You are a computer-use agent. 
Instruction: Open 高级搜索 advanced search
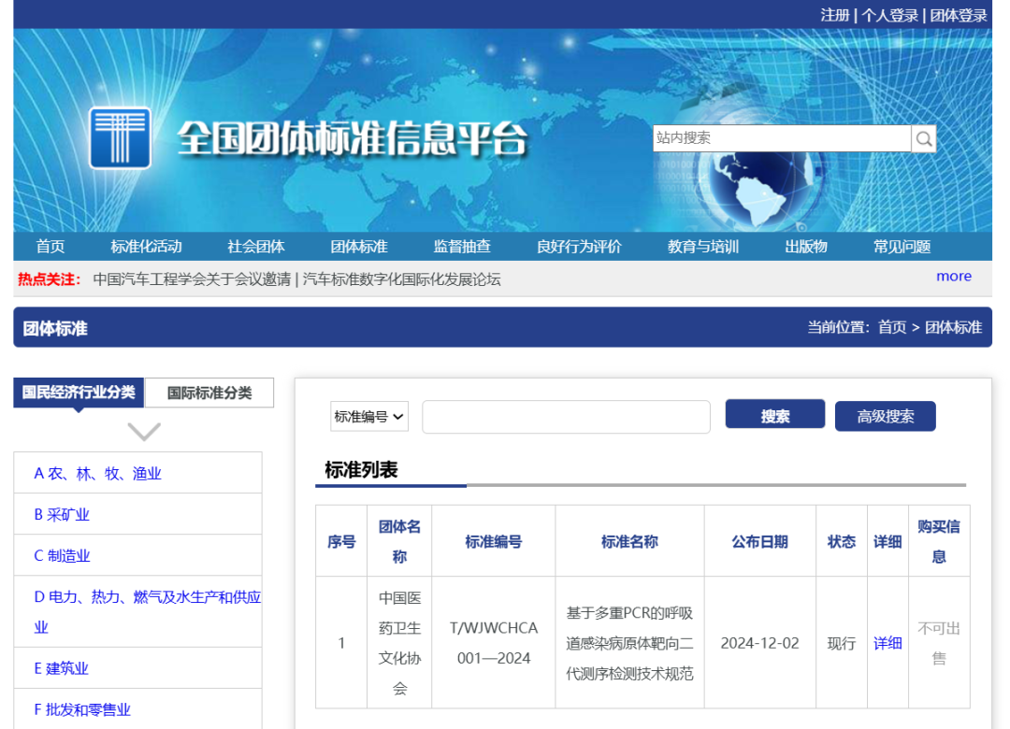[x=885, y=415]
